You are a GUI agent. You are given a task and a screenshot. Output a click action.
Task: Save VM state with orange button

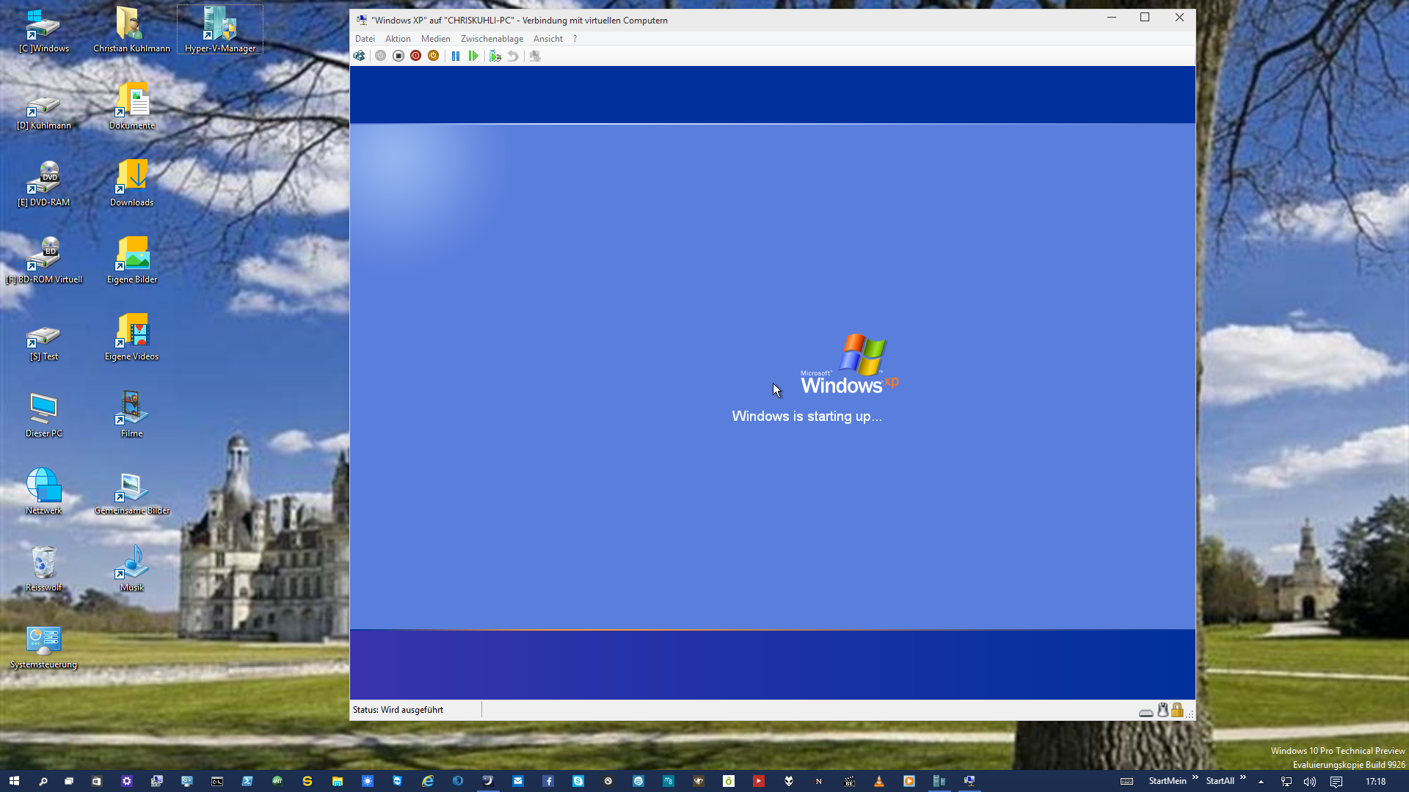[434, 56]
